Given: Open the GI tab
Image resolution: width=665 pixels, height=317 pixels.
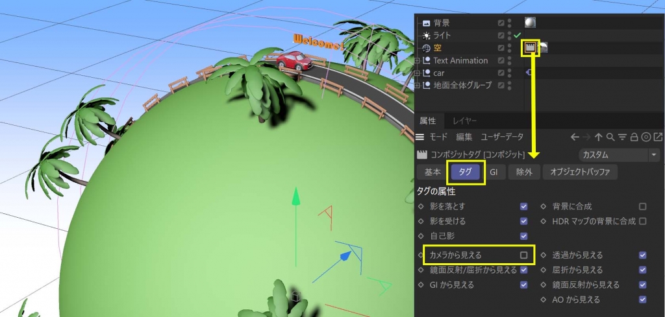Looking at the screenshot, I should (x=494, y=172).
